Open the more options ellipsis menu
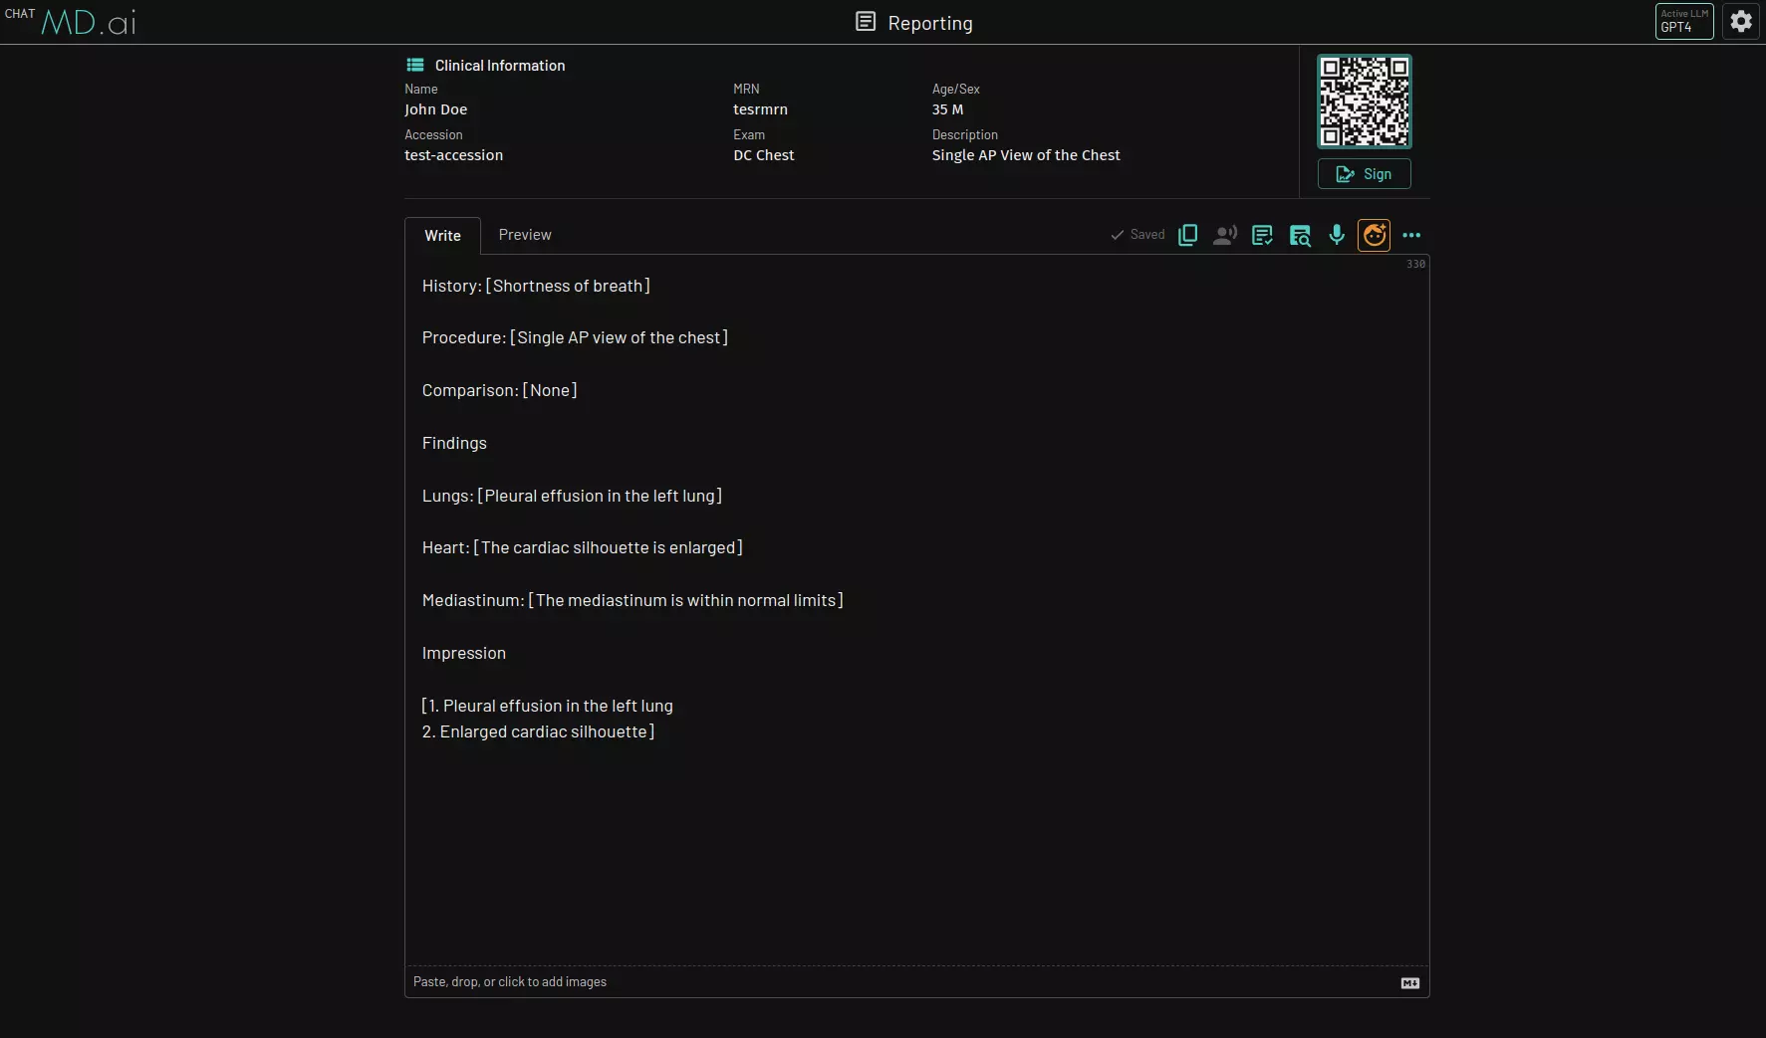The width and height of the screenshot is (1766, 1038). click(x=1412, y=235)
